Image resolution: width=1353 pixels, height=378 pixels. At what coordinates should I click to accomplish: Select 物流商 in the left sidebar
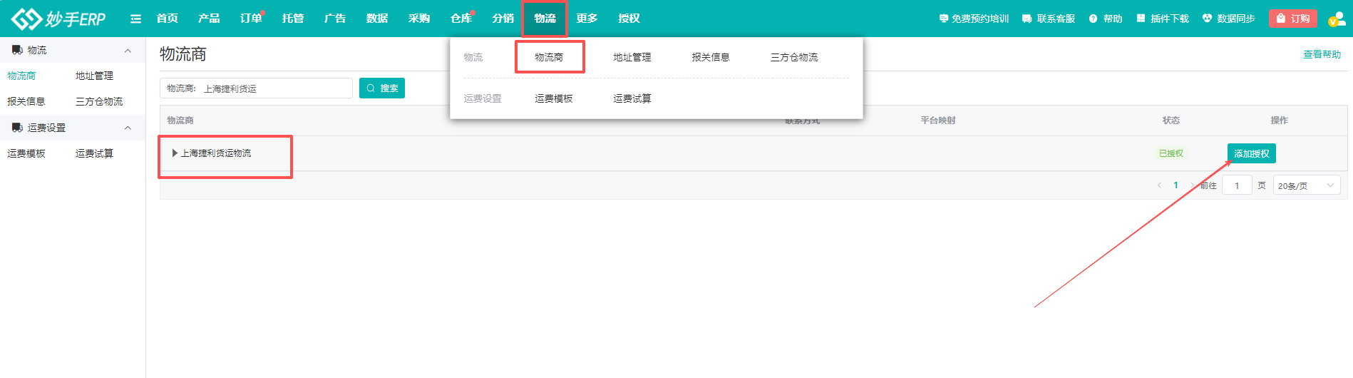(x=21, y=76)
